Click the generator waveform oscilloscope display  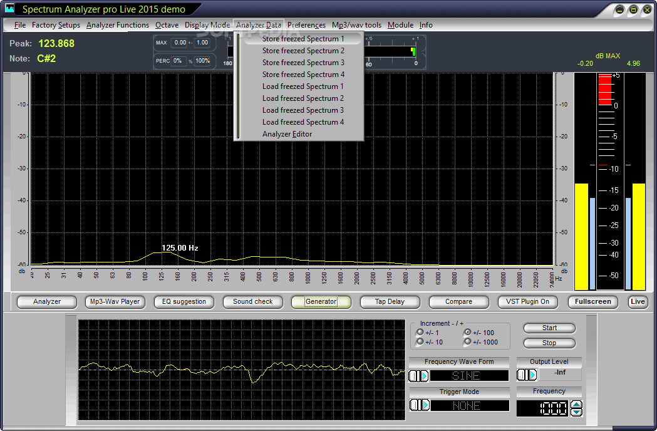242,370
